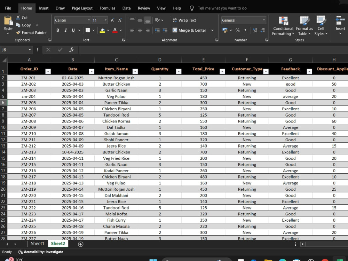Increase decimal places
Screen dimensions: 348x261
tap(255, 30)
